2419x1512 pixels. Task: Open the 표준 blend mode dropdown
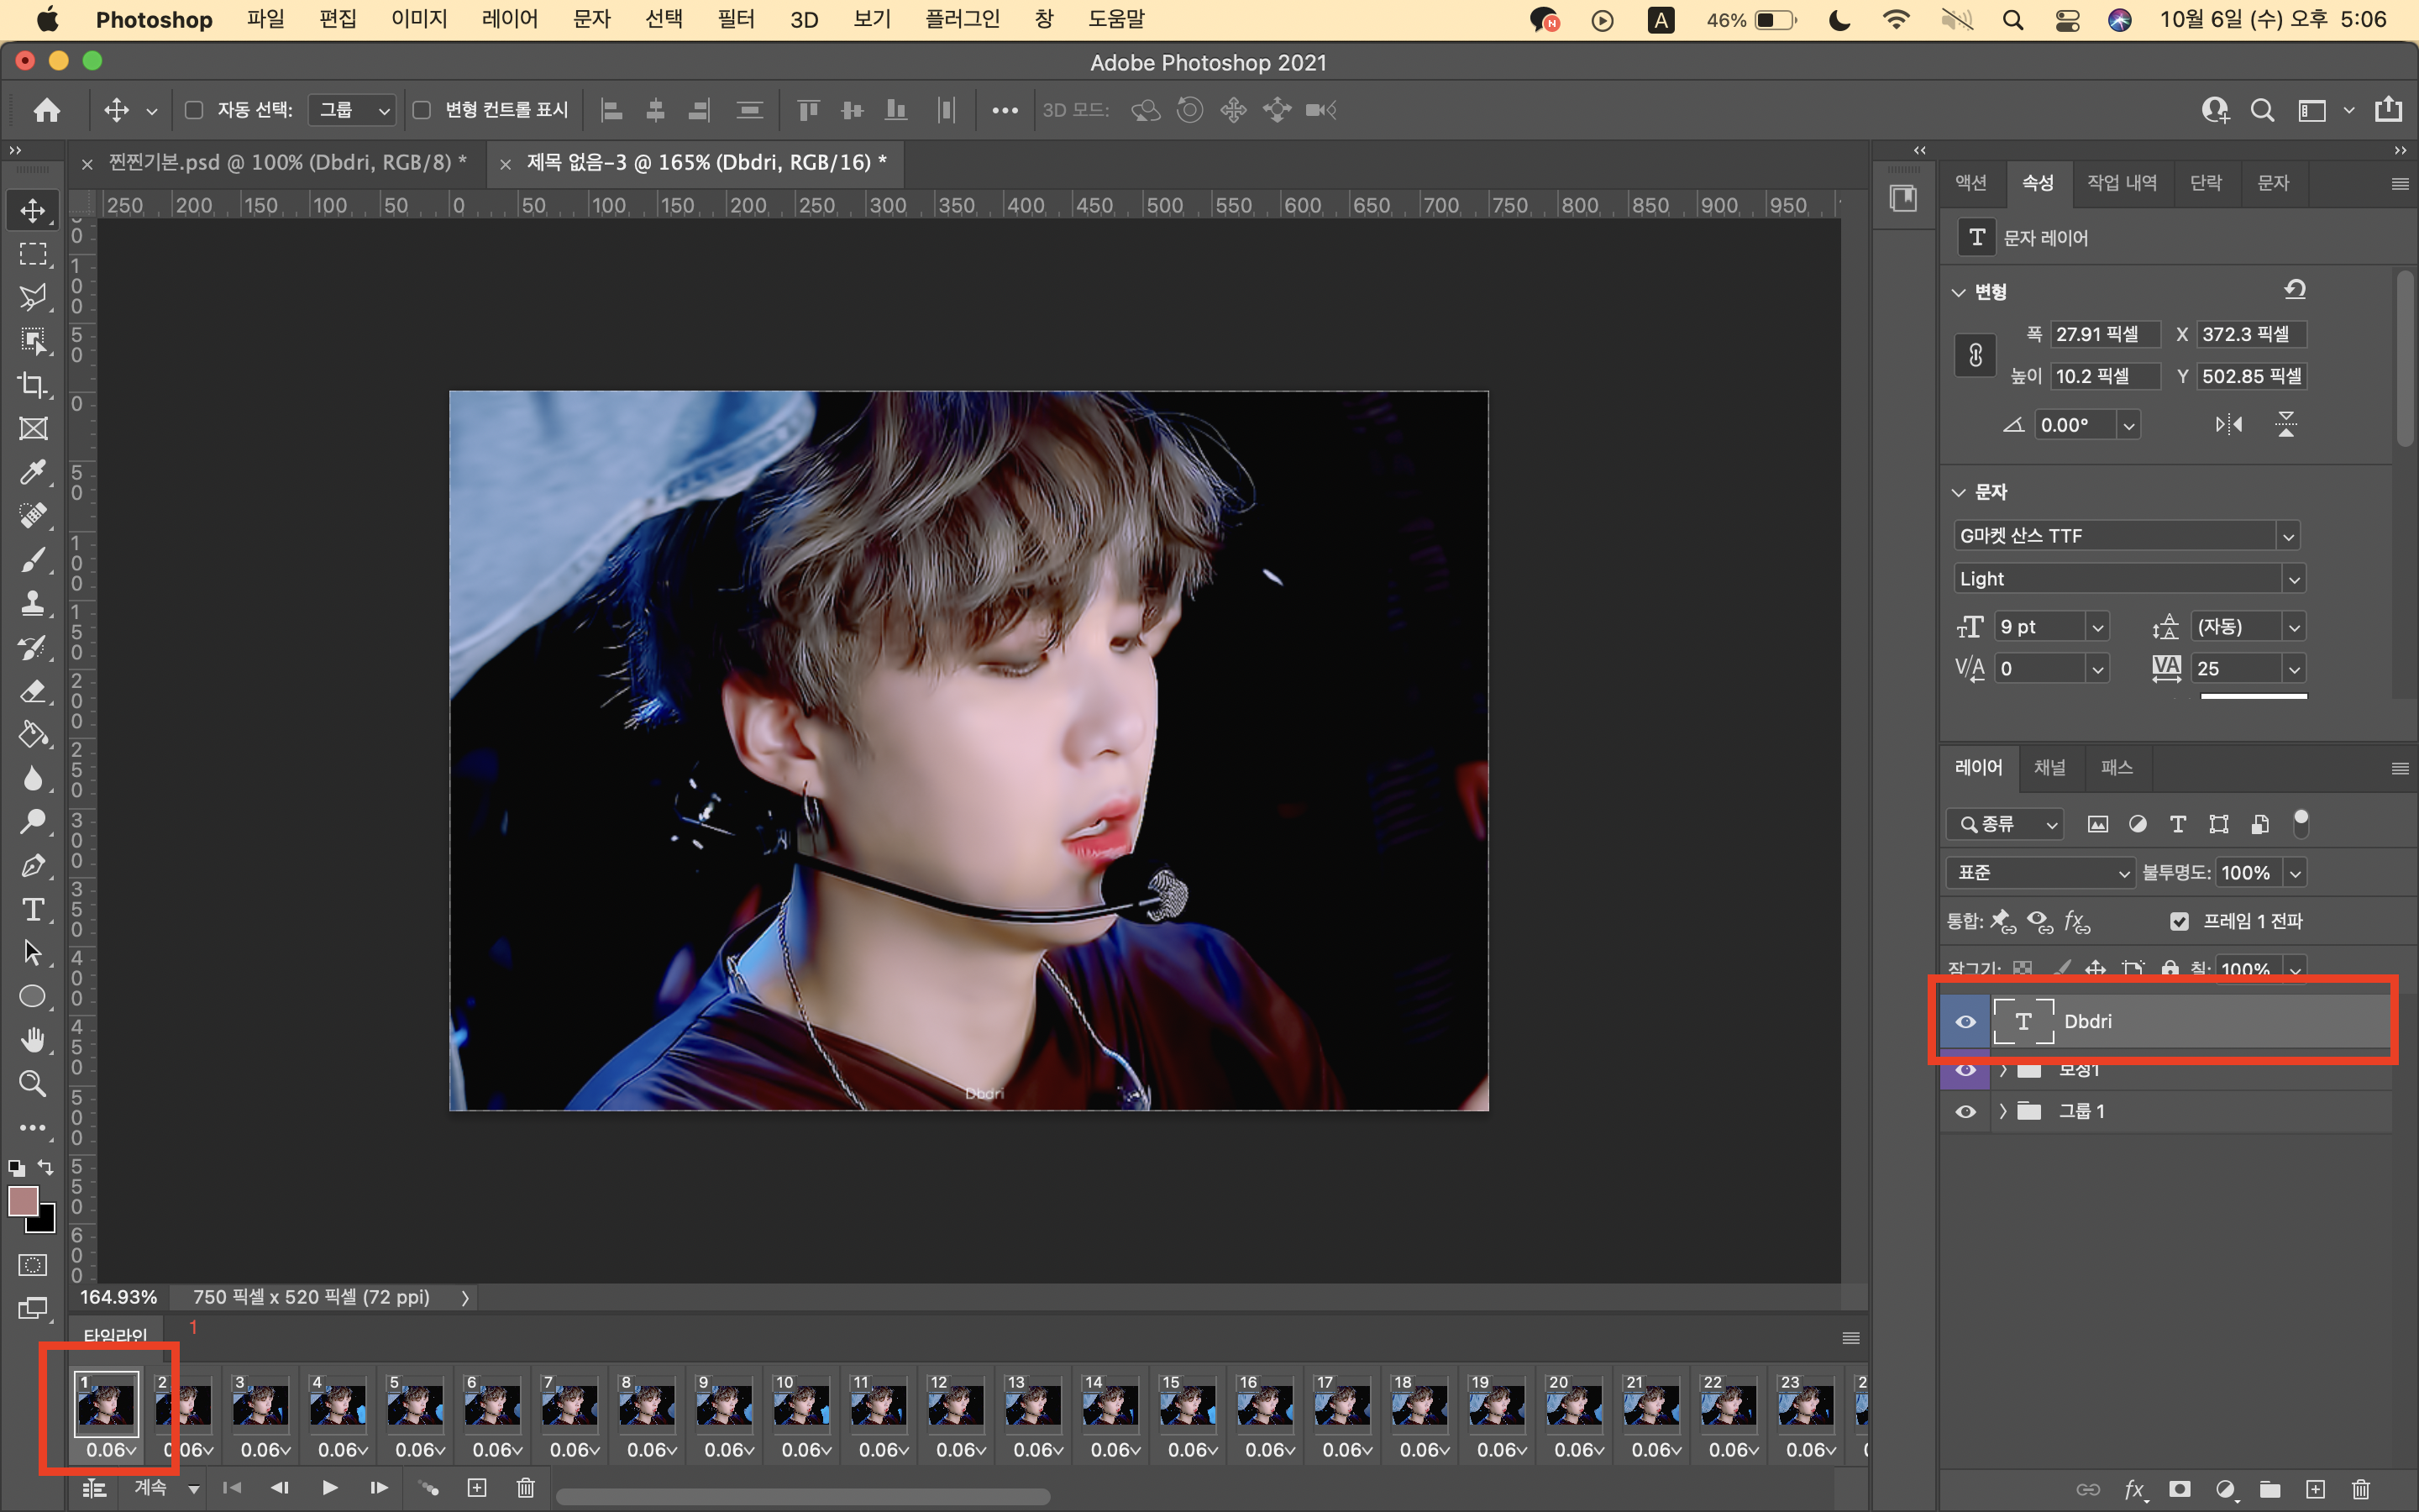coord(2040,873)
